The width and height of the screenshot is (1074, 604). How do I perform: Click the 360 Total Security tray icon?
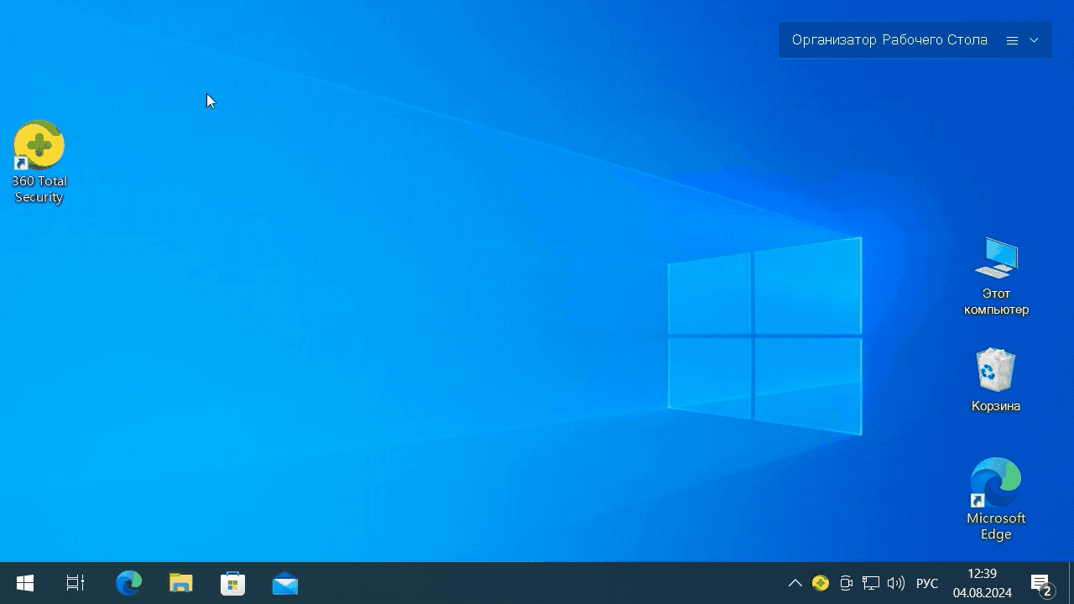click(x=821, y=583)
